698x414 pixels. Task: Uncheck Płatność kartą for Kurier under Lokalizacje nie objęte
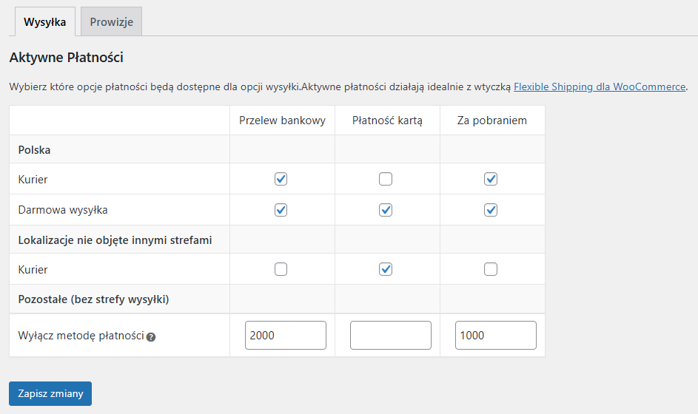[x=386, y=269]
